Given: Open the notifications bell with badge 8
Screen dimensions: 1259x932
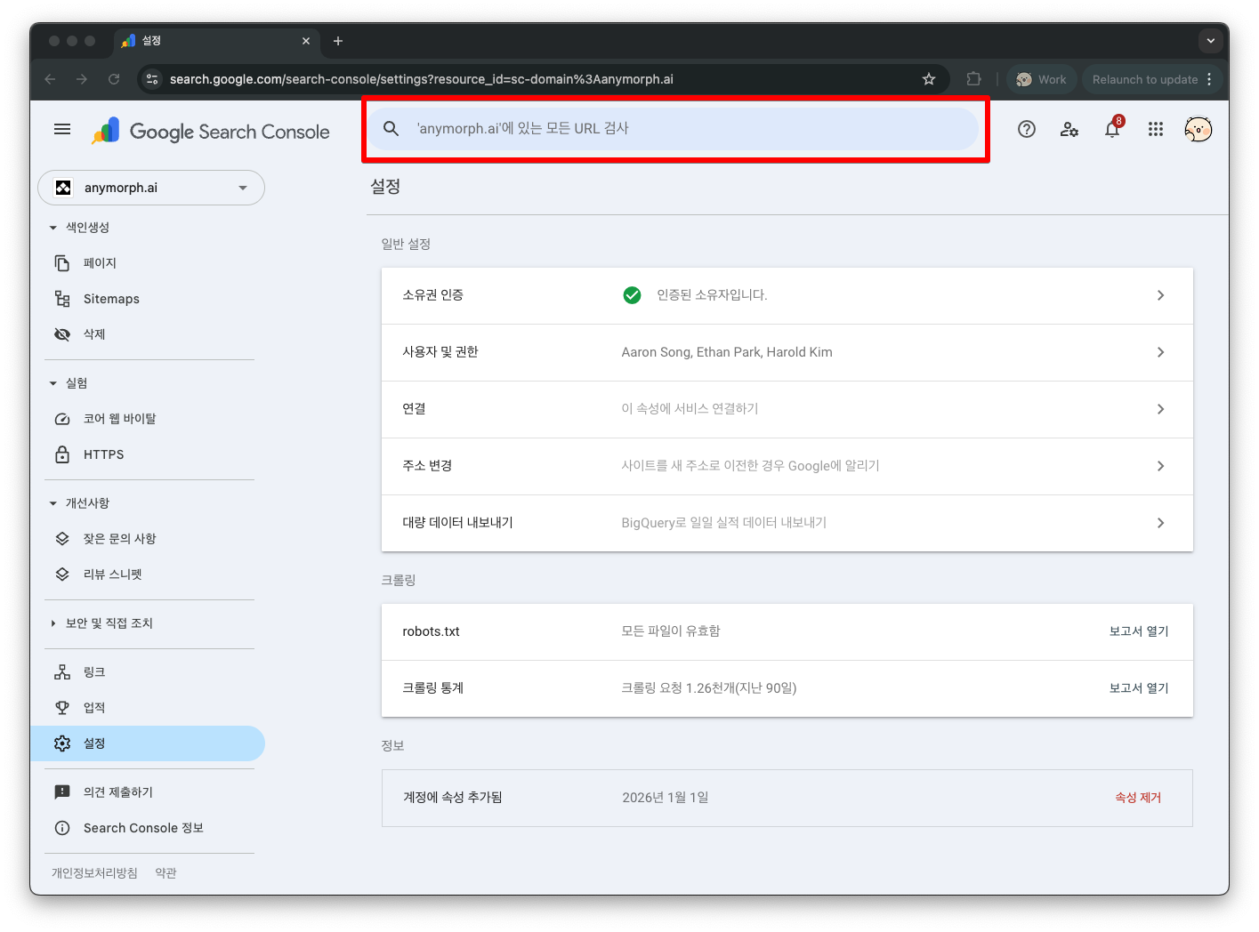Looking at the screenshot, I should [1112, 129].
